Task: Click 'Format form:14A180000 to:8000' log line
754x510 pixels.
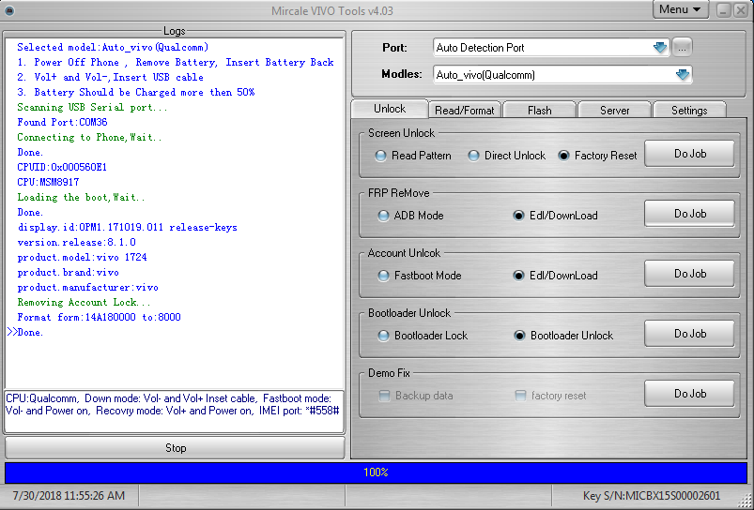Action: click(x=99, y=317)
